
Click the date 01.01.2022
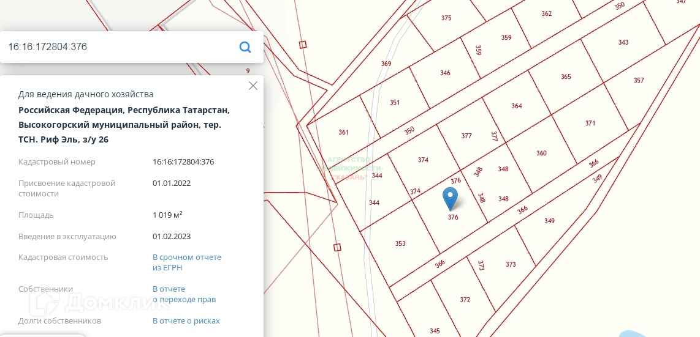click(x=172, y=183)
